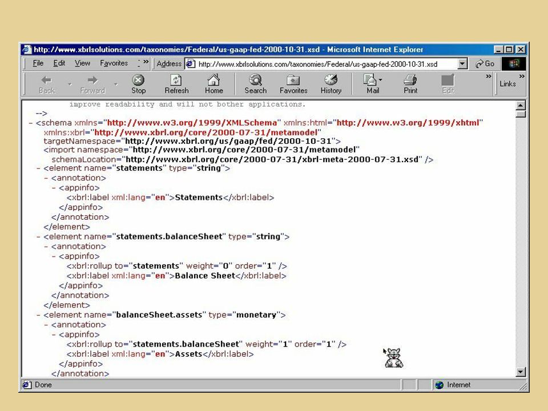Collapse element name="statements" node
The width and height of the screenshot is (548, 411).
coord(39,168)
